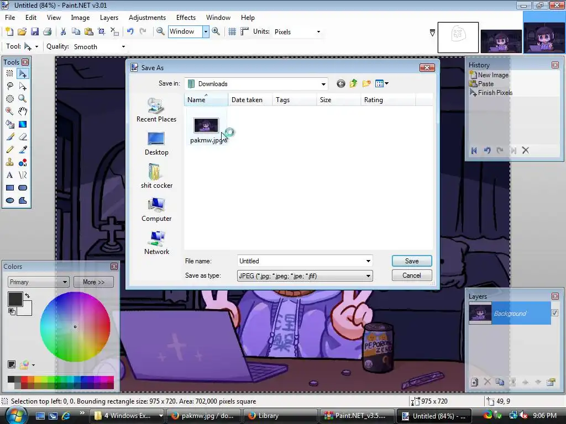Select the Pan hand tool
This screenshot has height=424, width=566.
pyautogui.click(x=23, y=112)
